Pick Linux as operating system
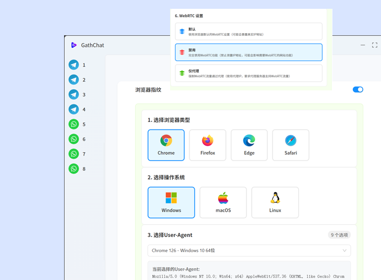This screenshot has width=381, height=280. 275,202
